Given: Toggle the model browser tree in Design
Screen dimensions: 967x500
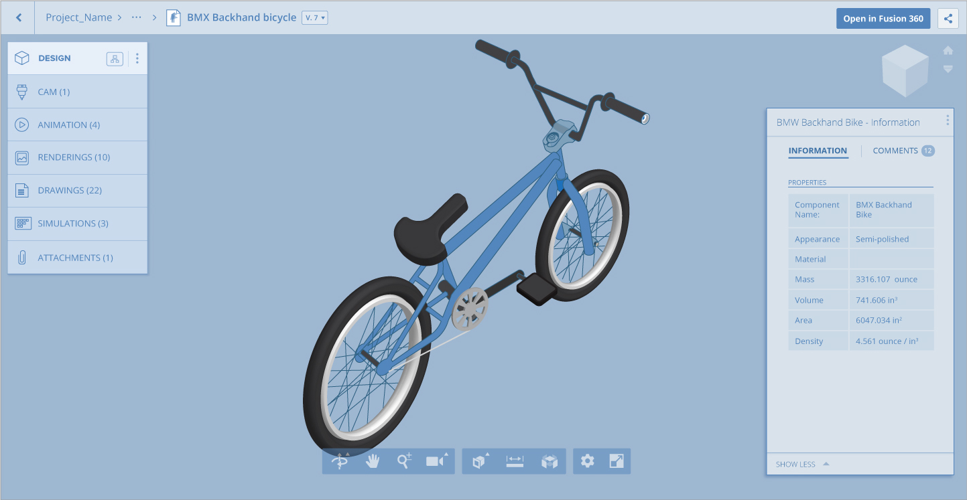Looking at the screenshot, I should click(x=115, y=59).
